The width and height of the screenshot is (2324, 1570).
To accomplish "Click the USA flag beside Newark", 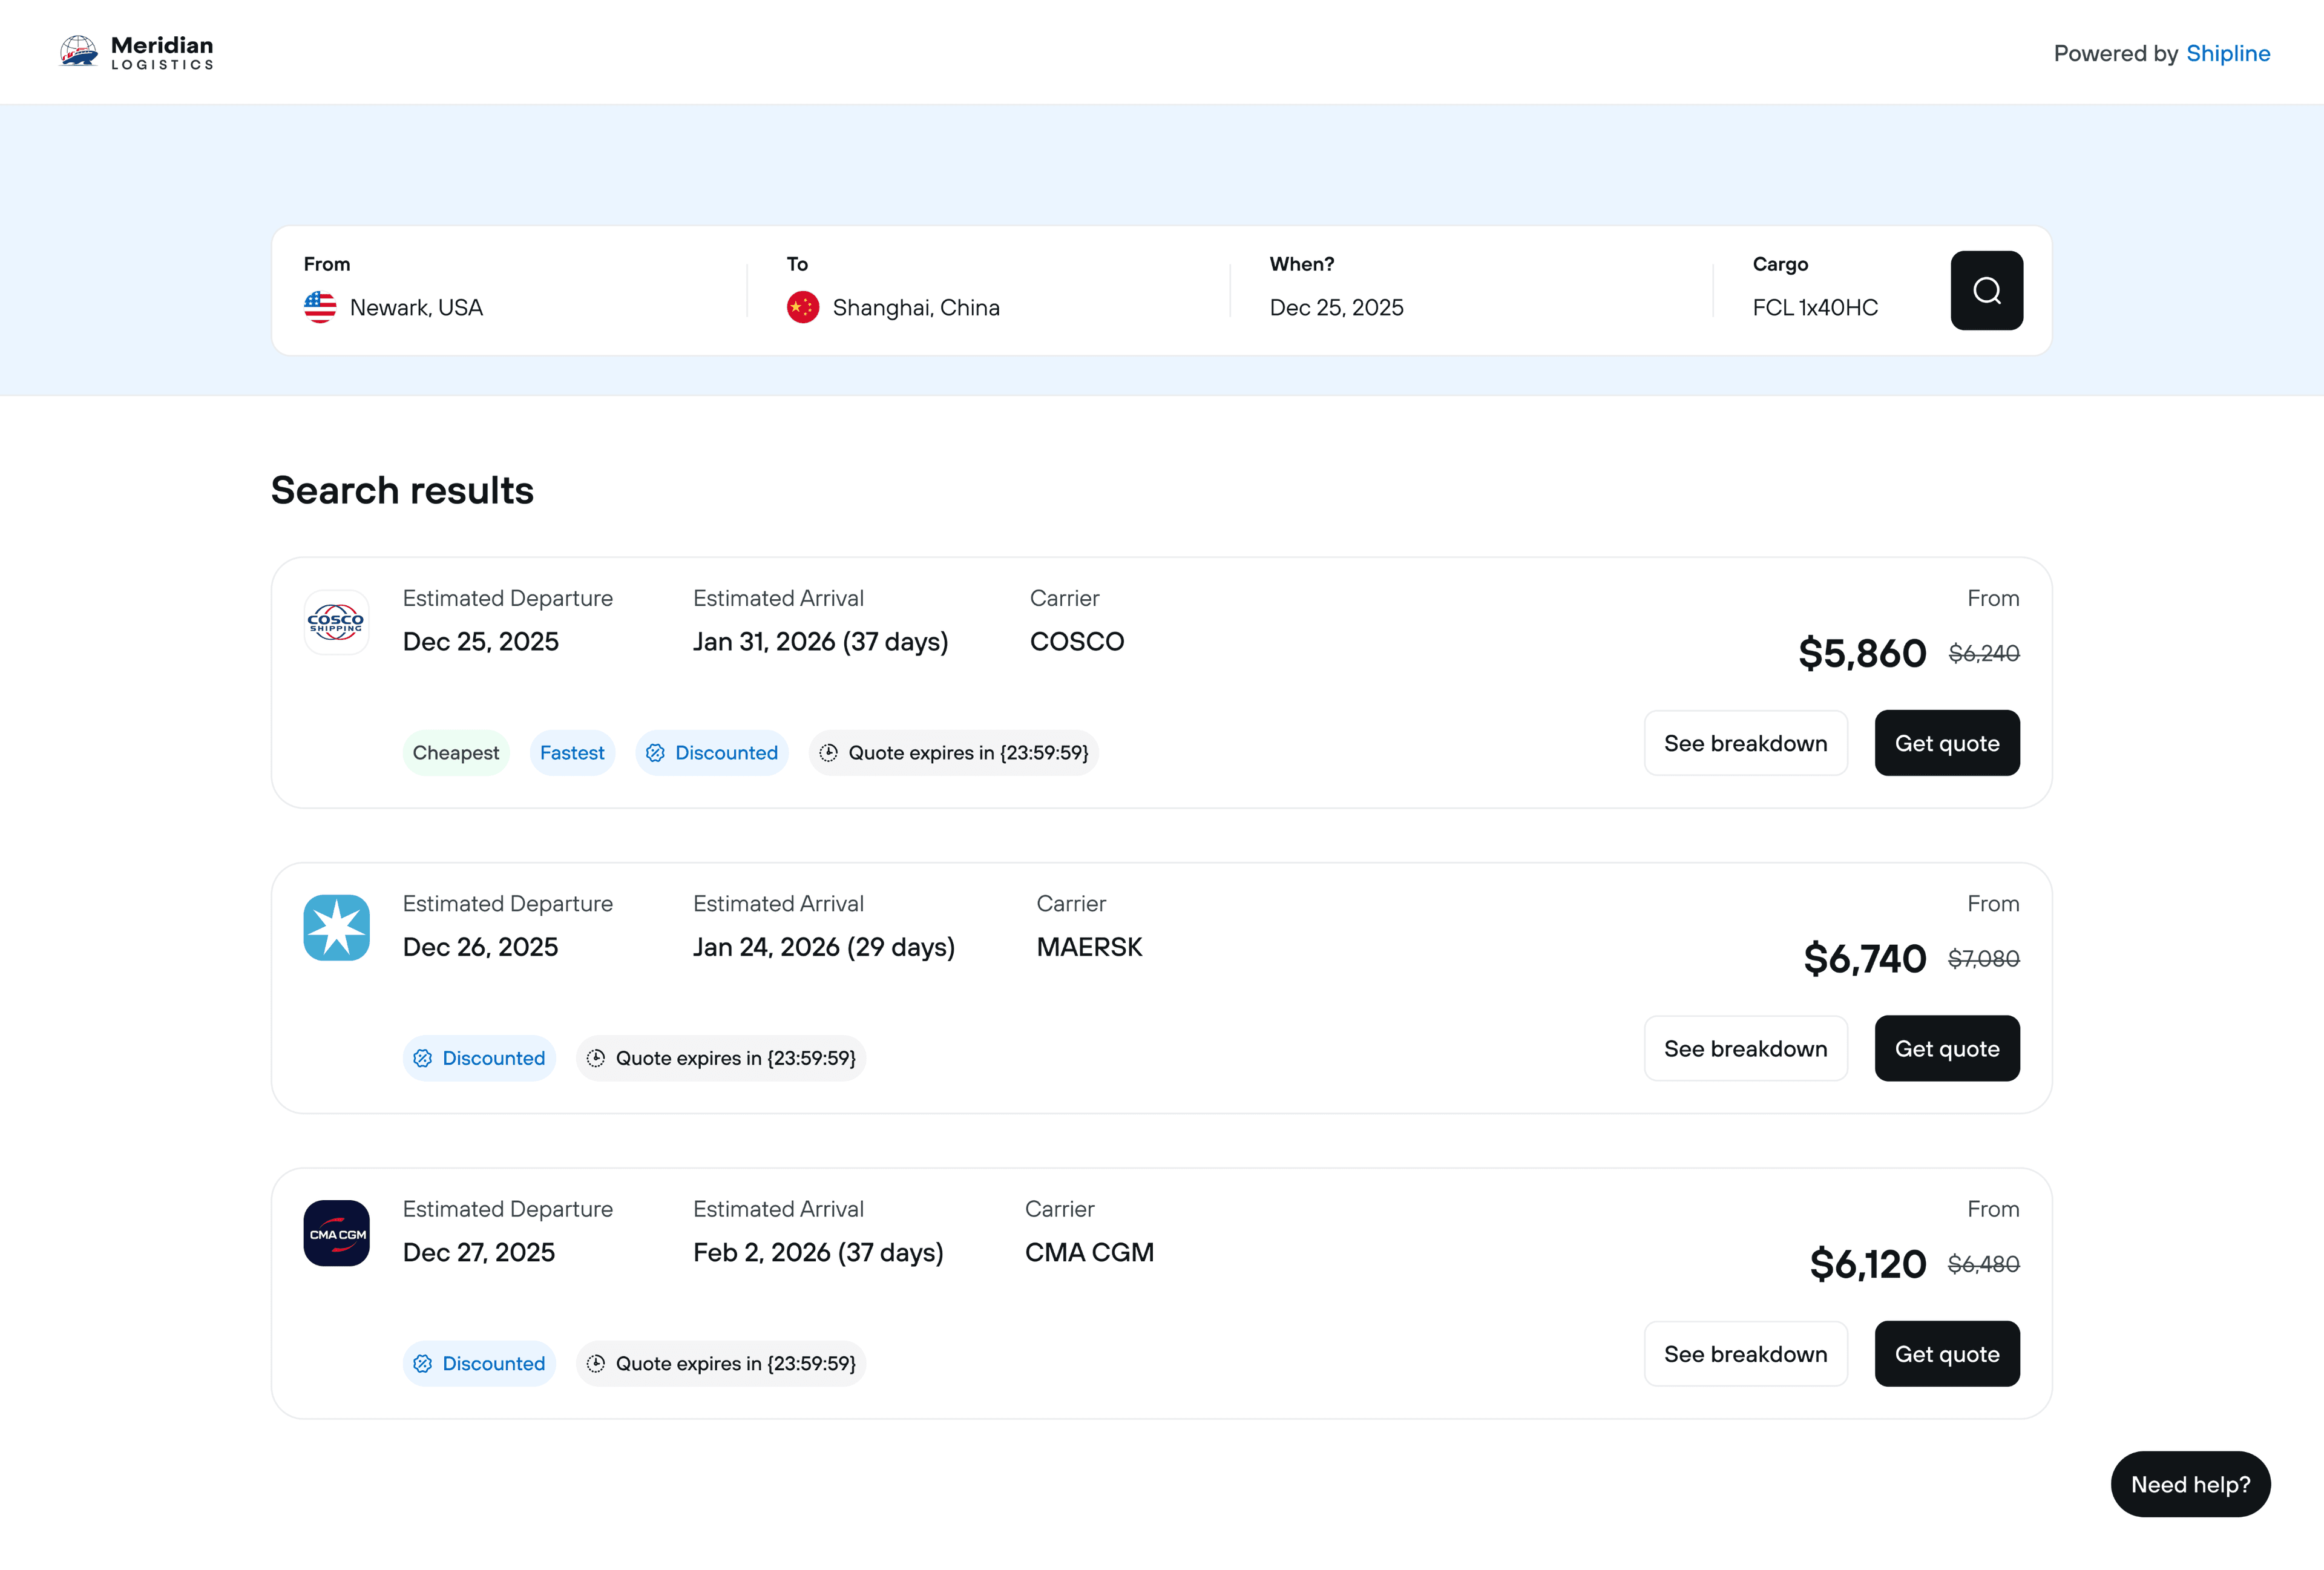I will pos(320,307).
